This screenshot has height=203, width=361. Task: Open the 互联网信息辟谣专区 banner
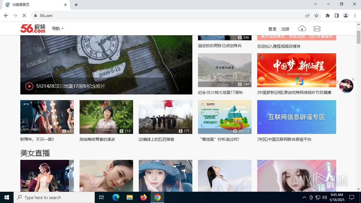297,117
